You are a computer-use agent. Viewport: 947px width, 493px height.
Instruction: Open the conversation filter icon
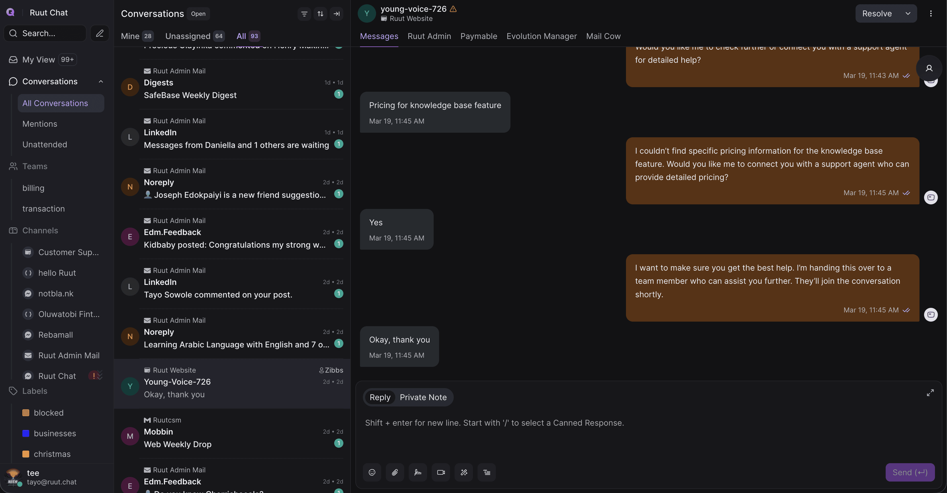[x=304, y=14]
